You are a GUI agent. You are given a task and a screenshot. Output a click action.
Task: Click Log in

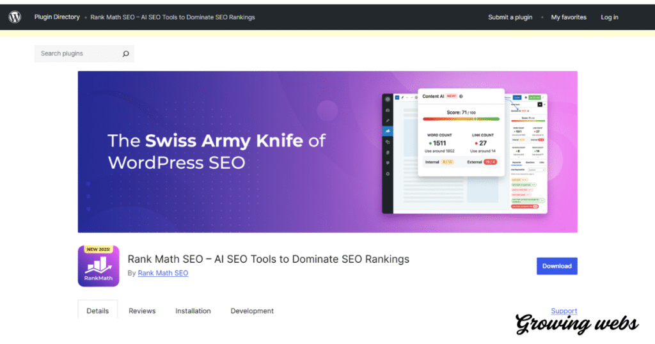pyautogui.click(x=610, y=17)
